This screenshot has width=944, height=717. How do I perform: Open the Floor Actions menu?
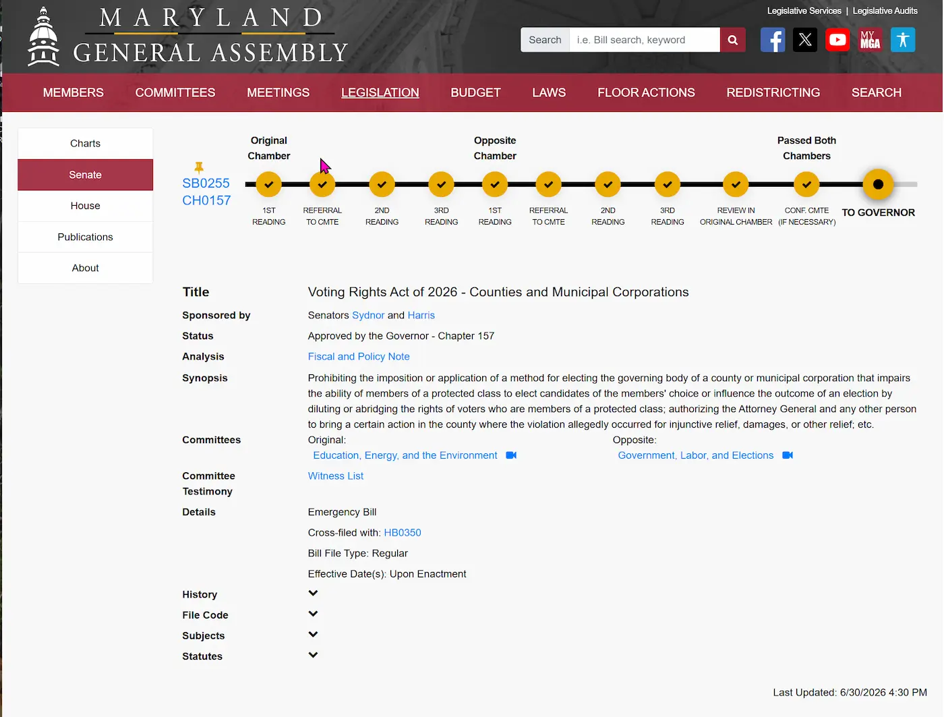tap(646, 92)
